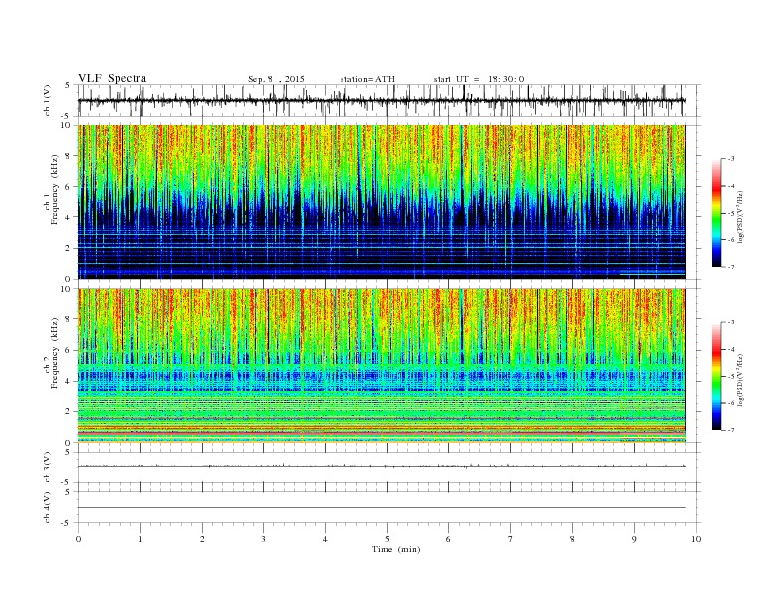
Task: Click the time axis tick label '10'
Action: pos(696,539)
